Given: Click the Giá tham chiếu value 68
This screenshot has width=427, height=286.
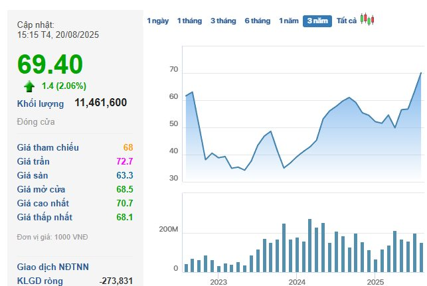Looking at the screenshot, I should 128,147.
